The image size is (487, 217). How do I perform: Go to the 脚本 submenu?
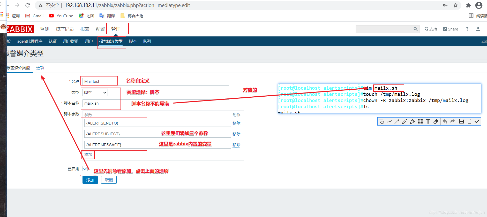pyautogui.click(x=133, y=41)
